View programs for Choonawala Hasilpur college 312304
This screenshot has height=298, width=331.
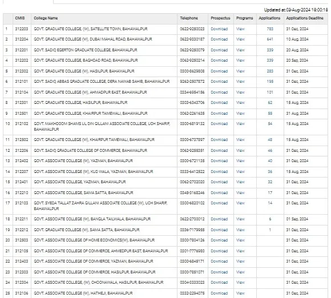(x=240, y=283)
